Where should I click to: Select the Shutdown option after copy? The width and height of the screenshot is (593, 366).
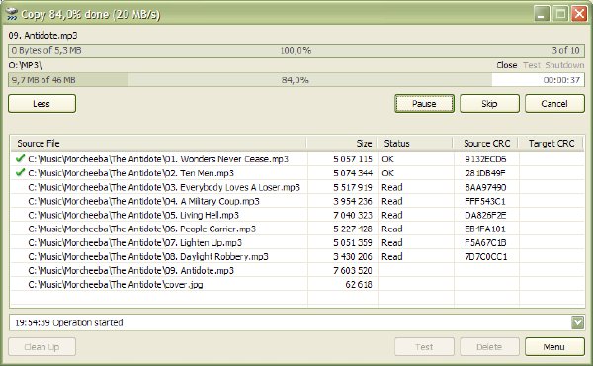[x=564, y=65]
